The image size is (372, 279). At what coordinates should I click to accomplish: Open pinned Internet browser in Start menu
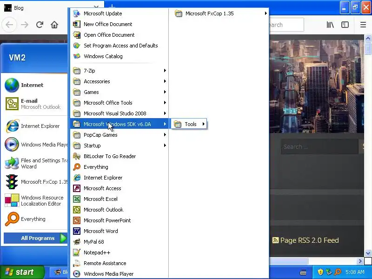tap(35, 85)
